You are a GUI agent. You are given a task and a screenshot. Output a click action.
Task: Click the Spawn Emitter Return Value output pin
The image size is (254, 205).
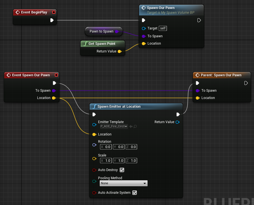[x=178, y=122]
